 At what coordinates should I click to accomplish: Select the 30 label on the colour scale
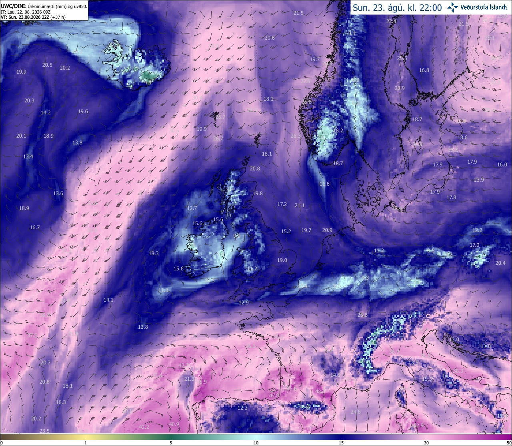(426, 443)
